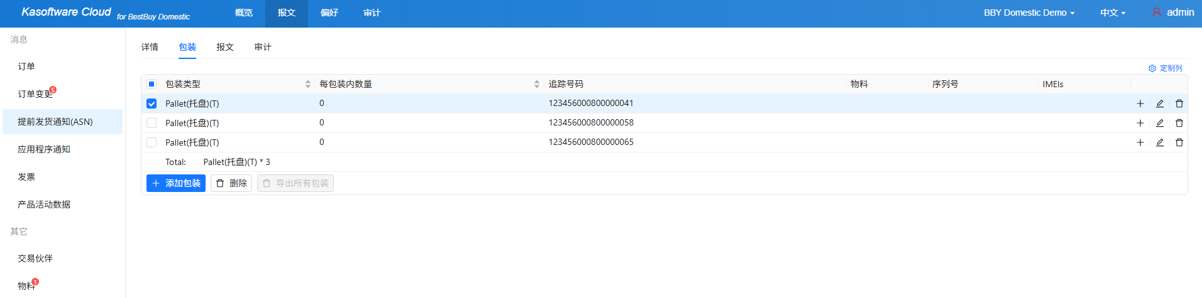Delete the package with tracking 123456000800000065

[x=1179, y=142]
